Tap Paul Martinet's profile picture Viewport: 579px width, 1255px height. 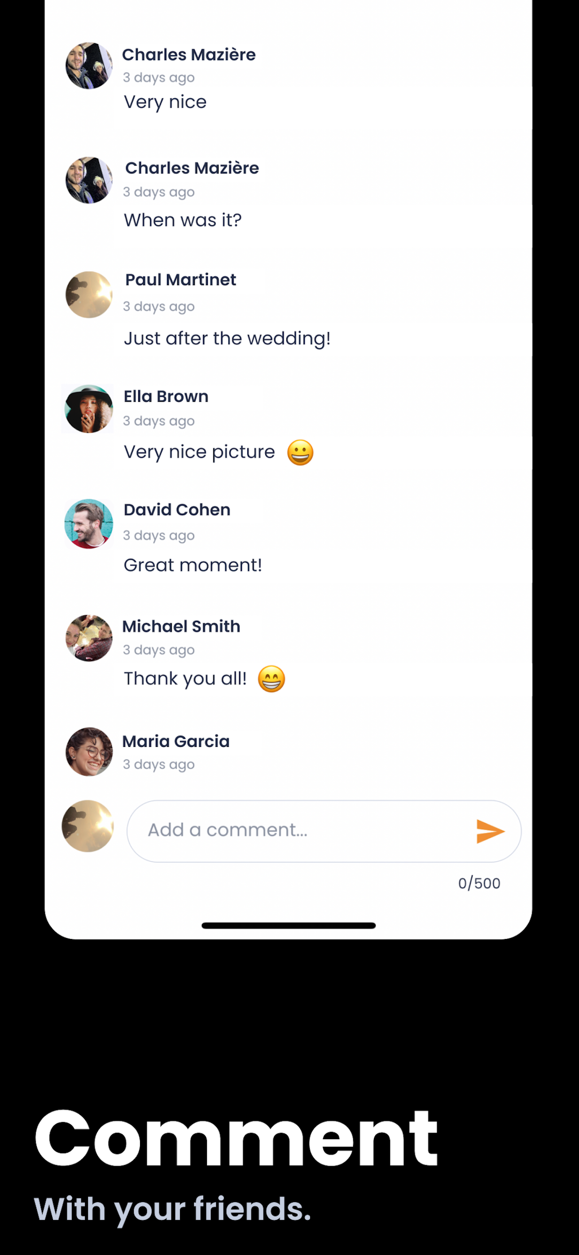89,295
